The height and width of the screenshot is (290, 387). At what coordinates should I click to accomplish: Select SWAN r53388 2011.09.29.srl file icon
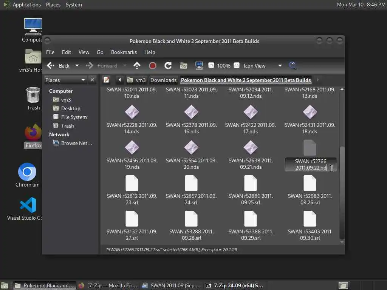251,219
